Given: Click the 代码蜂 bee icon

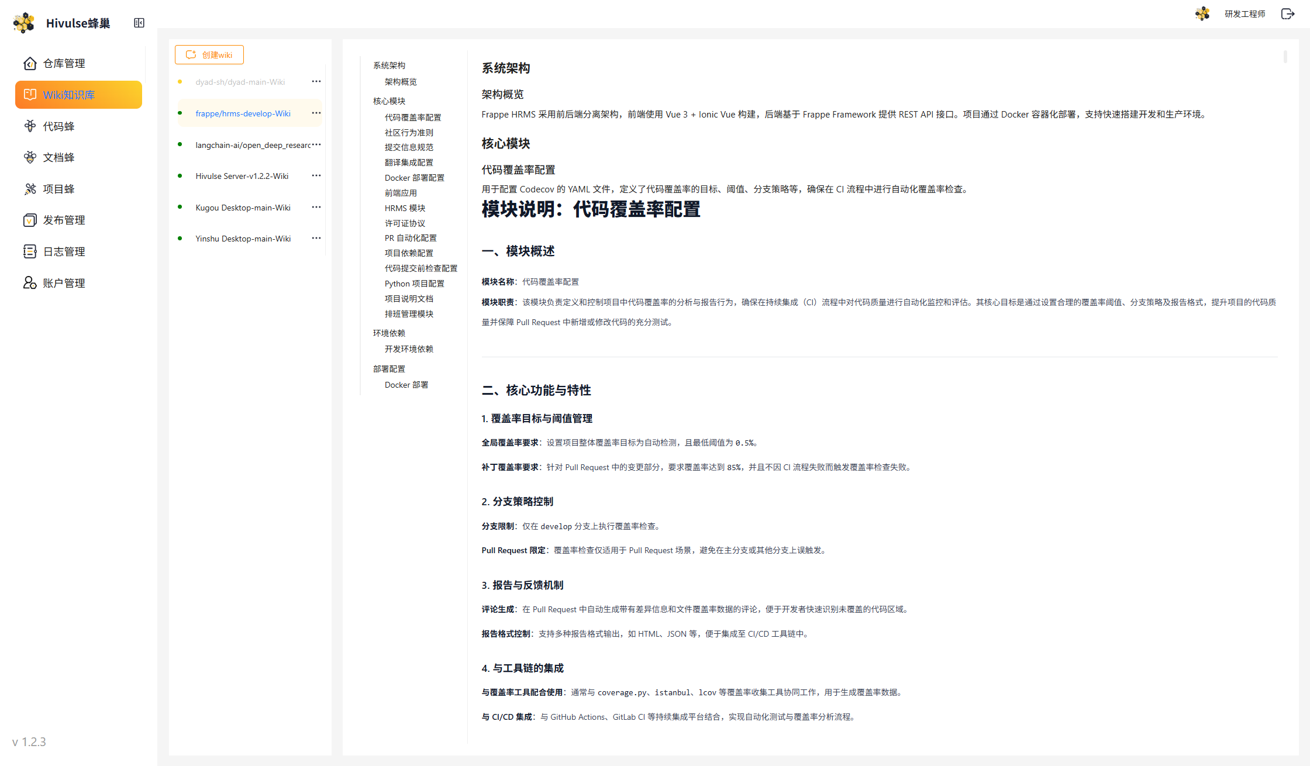Looking at the screenshot, I should coord(30,126).
